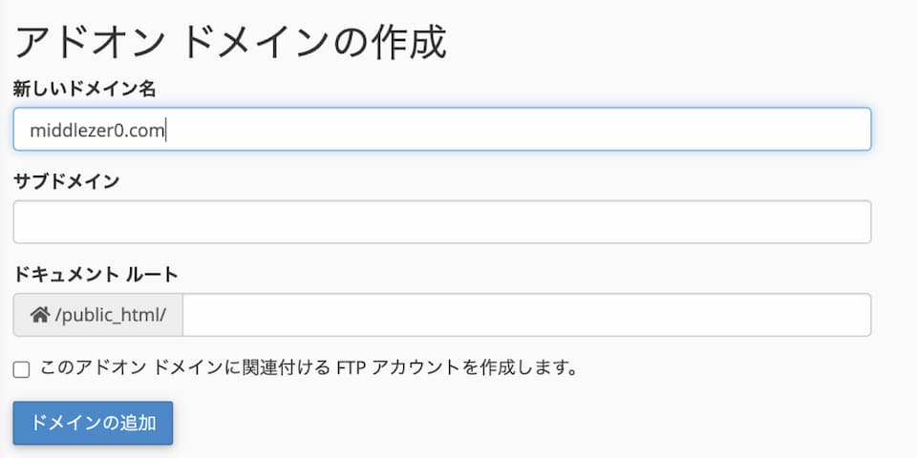Click the ドメインの追加 button
The image size is (917, 458).
pos(93,423)
